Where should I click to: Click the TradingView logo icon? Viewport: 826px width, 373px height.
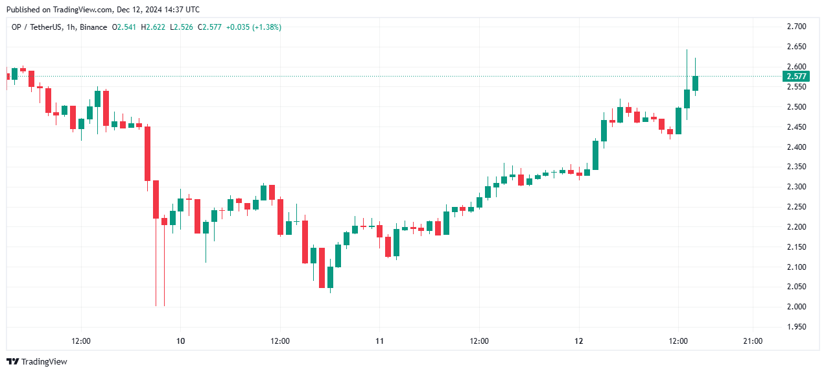(12, 361)
